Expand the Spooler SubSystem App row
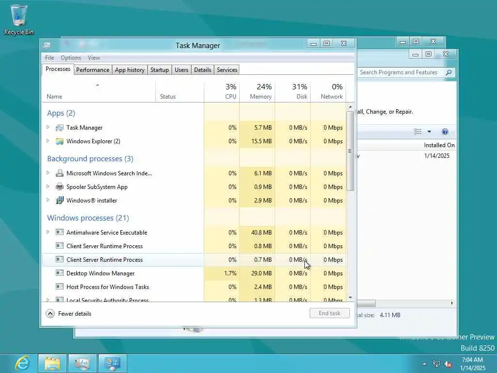 48,186
